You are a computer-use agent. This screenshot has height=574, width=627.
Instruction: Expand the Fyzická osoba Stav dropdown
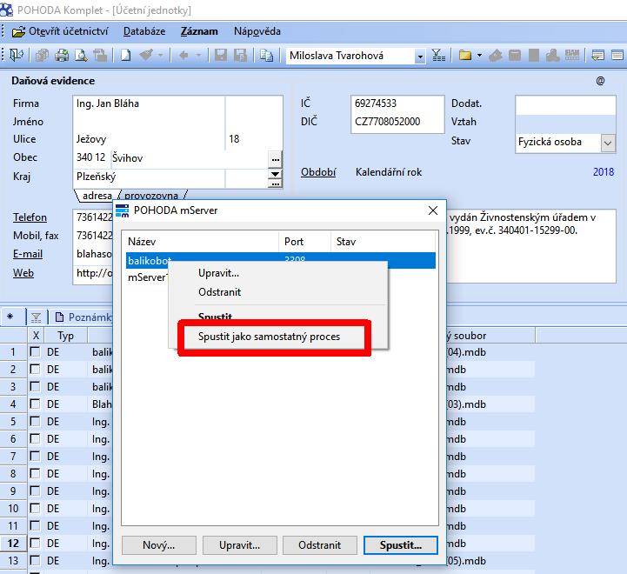(x=608, y=143)
